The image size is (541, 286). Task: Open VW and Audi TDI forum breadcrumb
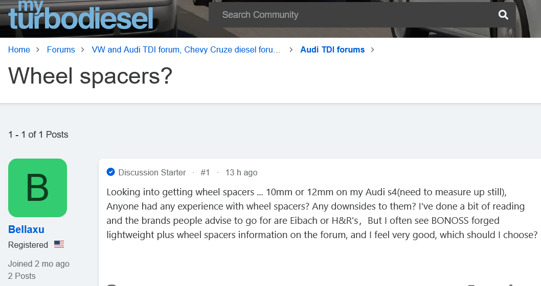[x=186, y=50]
